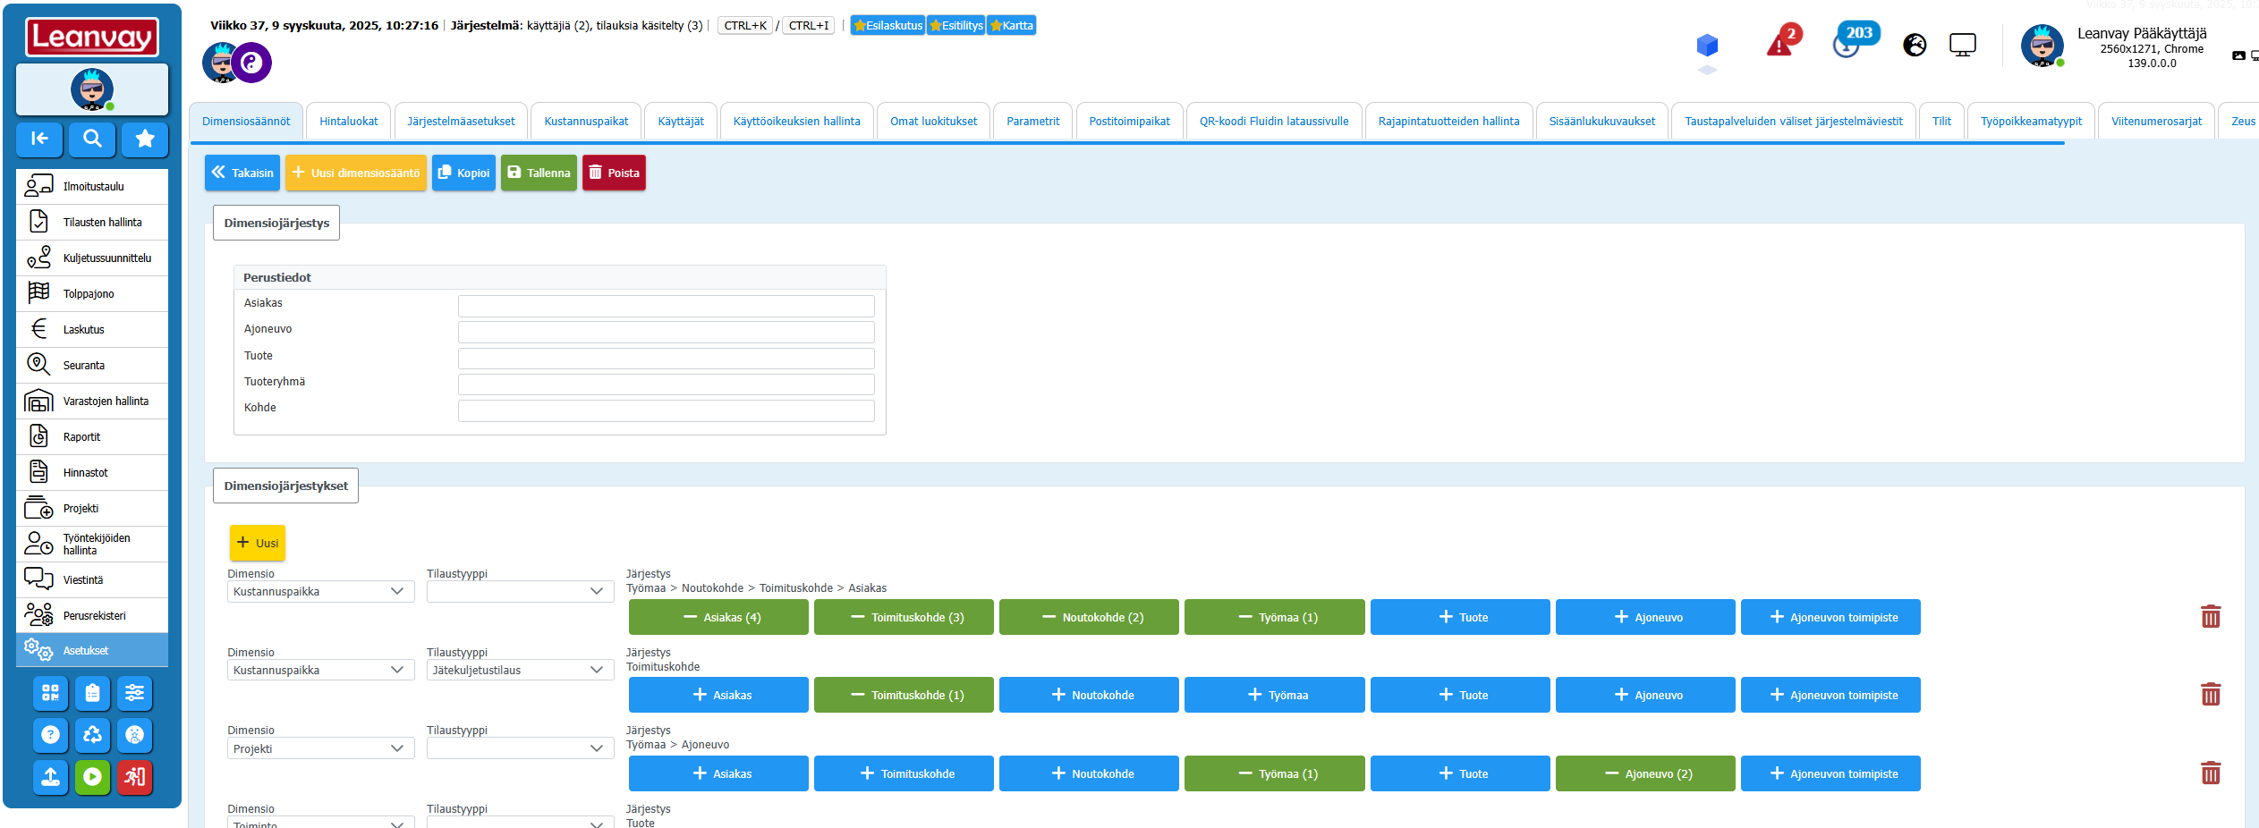The image size is (2259, 828).
Task: Toggle off Toimituskohde (1) in the Jätekuljetustilaus row
Action: tap(904, 696)
